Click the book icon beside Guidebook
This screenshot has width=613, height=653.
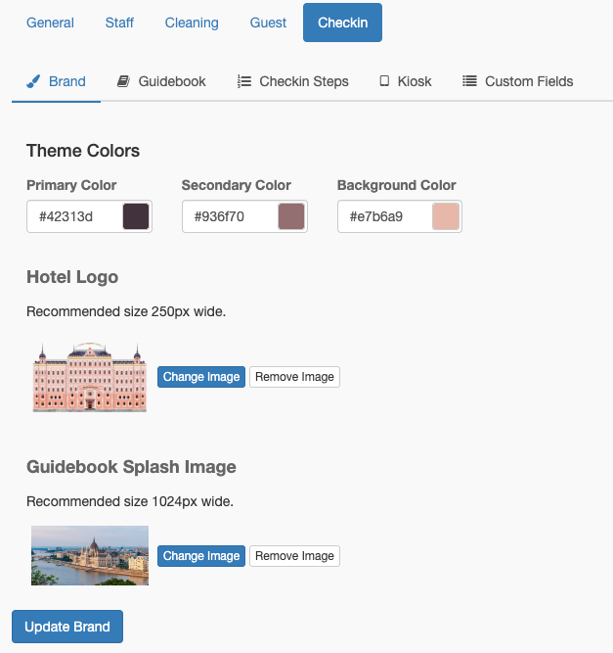pos(123,81)
